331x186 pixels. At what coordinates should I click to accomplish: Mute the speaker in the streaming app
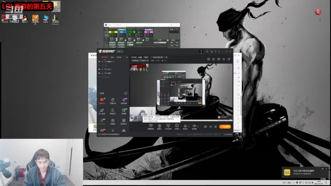(194, 126)
